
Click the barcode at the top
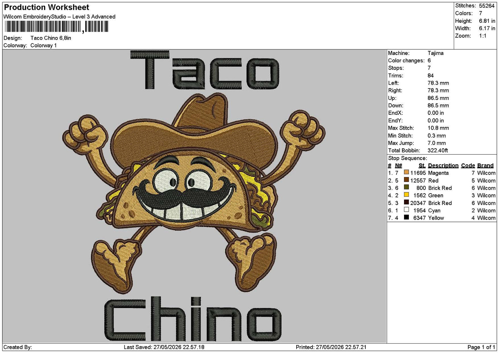click(57, 27)
